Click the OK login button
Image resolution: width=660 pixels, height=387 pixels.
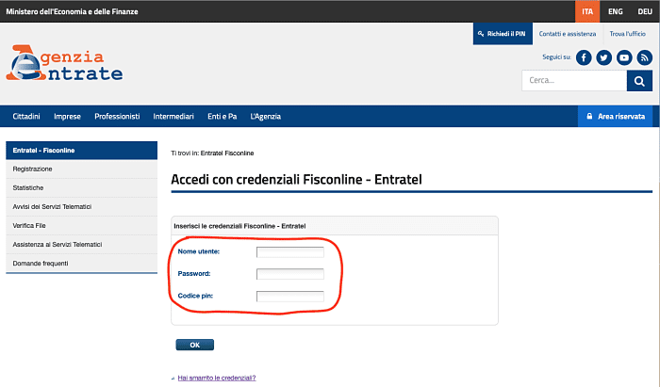tap(195, 345)
